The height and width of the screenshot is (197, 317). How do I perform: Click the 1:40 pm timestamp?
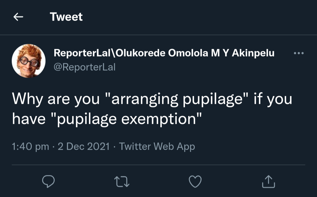coord(31,146)
